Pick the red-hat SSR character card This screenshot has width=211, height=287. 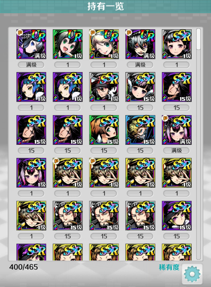[x=104, y=87]
